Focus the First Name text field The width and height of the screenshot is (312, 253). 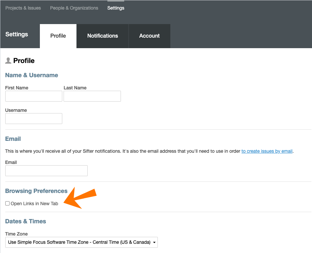coord(34,96)
